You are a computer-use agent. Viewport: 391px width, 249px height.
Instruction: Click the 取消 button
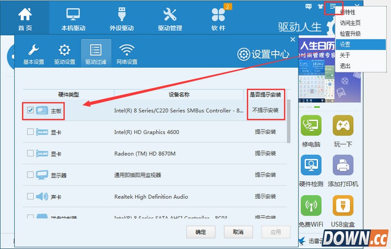(238, 232)
